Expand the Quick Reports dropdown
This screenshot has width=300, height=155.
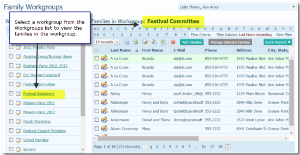click(278, 42)
